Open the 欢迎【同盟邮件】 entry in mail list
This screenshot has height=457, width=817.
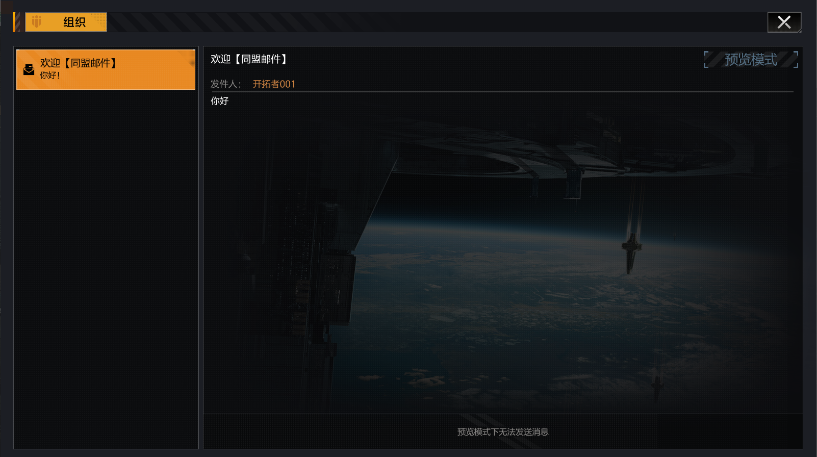click(x=106, y=69)
